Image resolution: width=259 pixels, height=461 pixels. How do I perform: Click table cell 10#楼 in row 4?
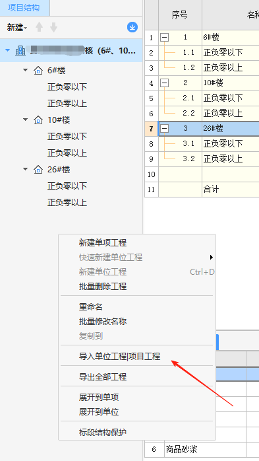pos(230,83)
